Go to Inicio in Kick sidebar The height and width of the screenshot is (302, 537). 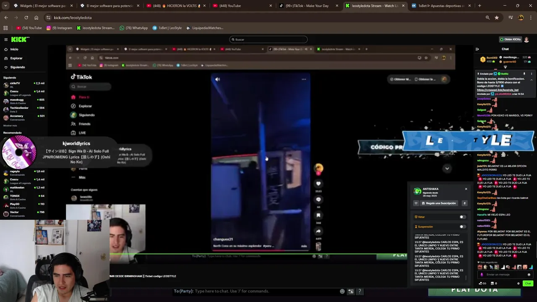tap(14, 49)
